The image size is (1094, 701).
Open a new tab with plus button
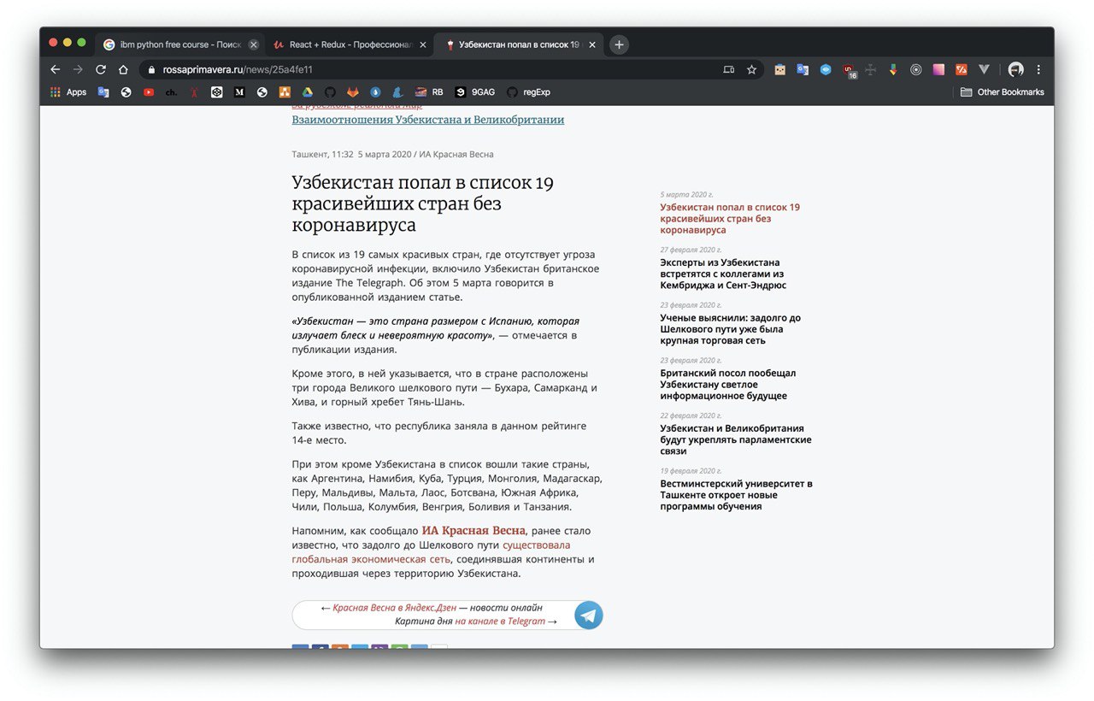point(619,44)
